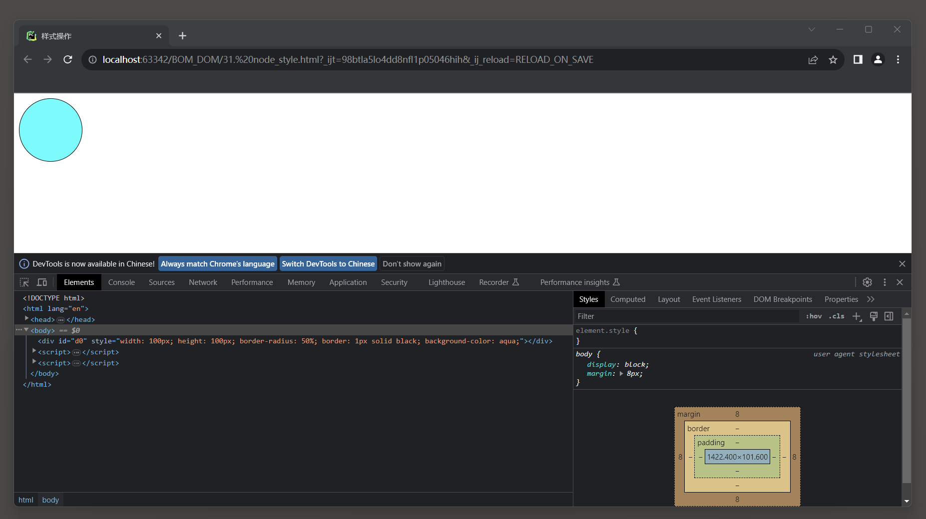
Task: Open the Performance tab
Action: point(252,282)
